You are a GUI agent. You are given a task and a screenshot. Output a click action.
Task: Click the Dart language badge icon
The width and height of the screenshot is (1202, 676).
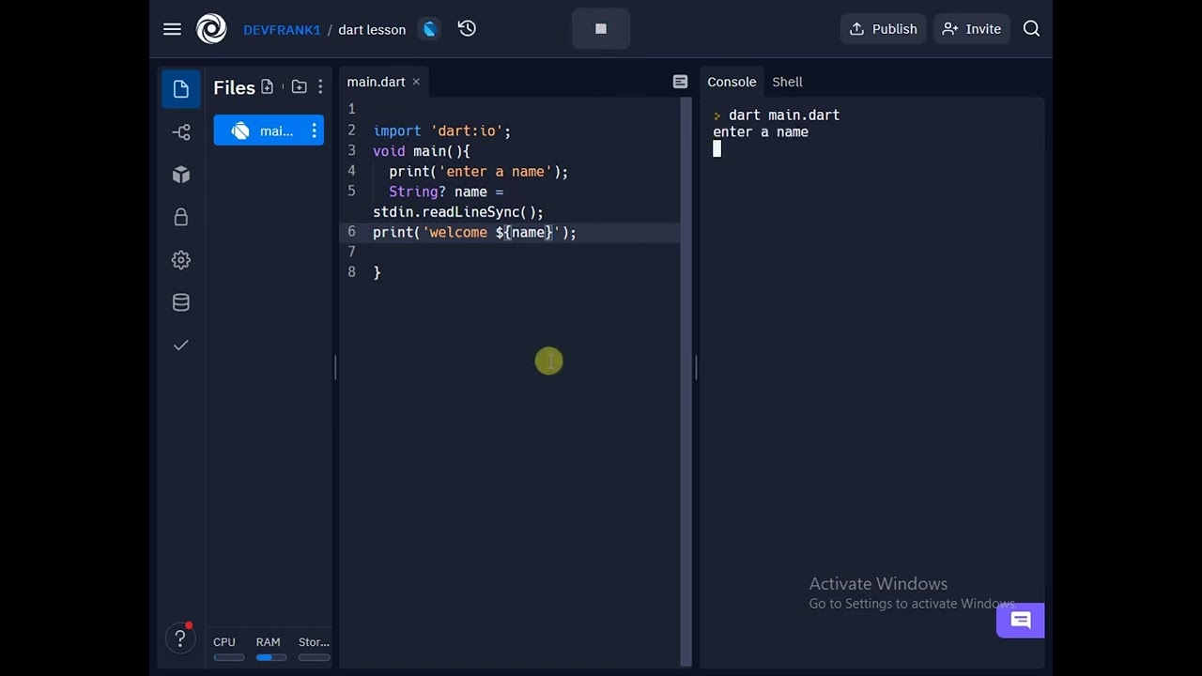429,29
